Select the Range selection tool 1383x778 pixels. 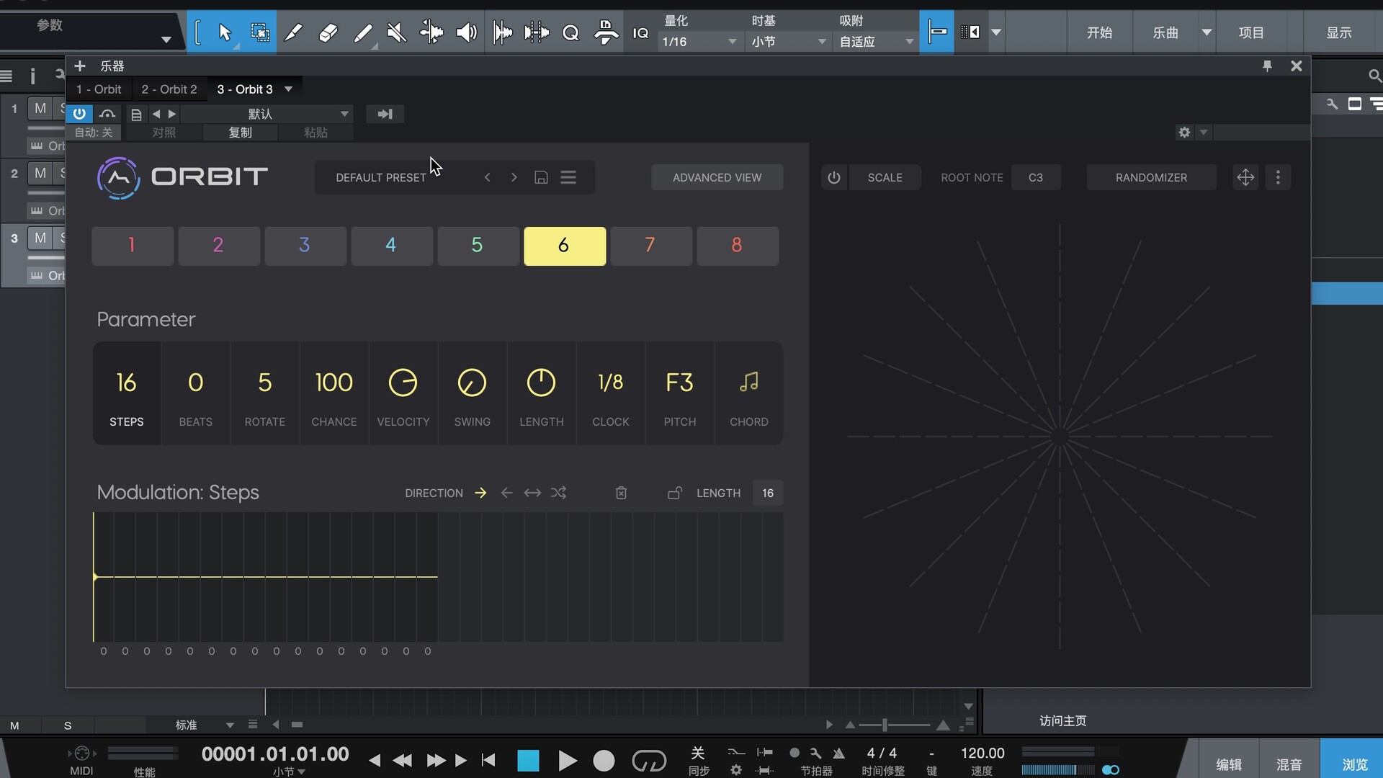pyautogui.click(x=259, y=32)
